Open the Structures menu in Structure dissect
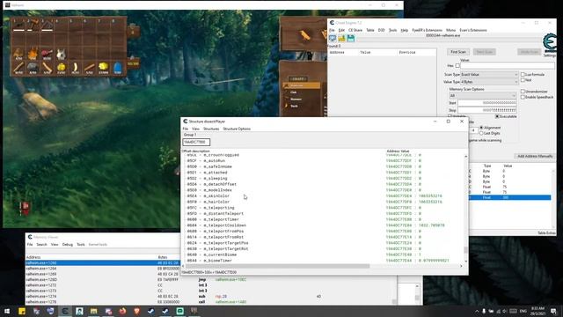The image size is (563, 317). [x=211, y=129]
